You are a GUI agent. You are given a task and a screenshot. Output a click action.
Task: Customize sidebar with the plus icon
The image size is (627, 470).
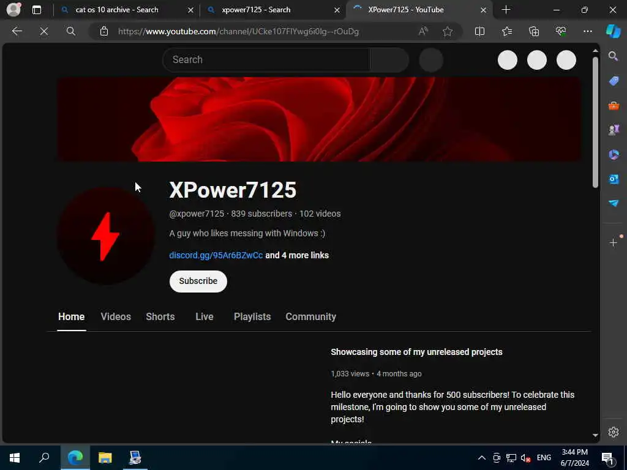click(614, 242)
